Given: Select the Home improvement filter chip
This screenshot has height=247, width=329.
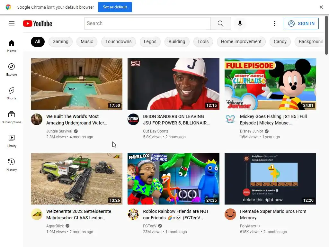Looking at the screenshot, I should coord(241,41).
